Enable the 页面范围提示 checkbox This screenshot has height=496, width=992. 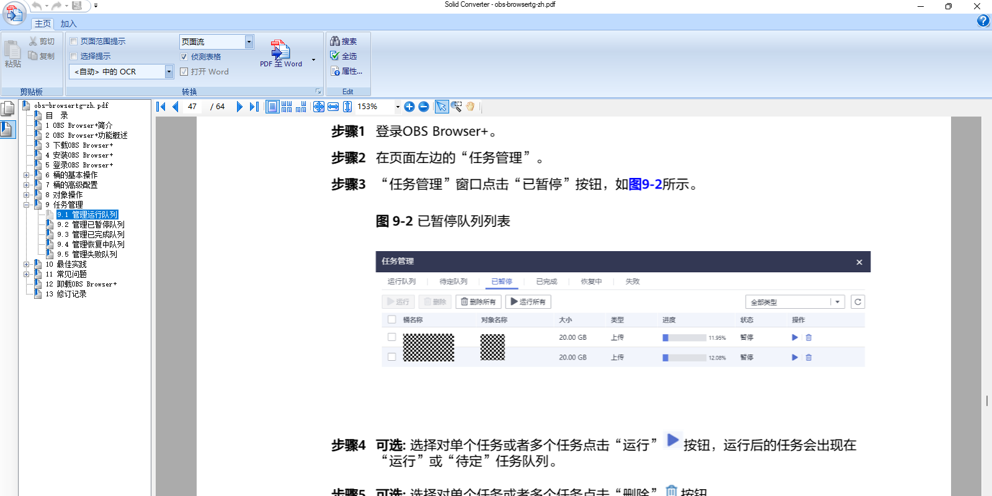(74, 42)
